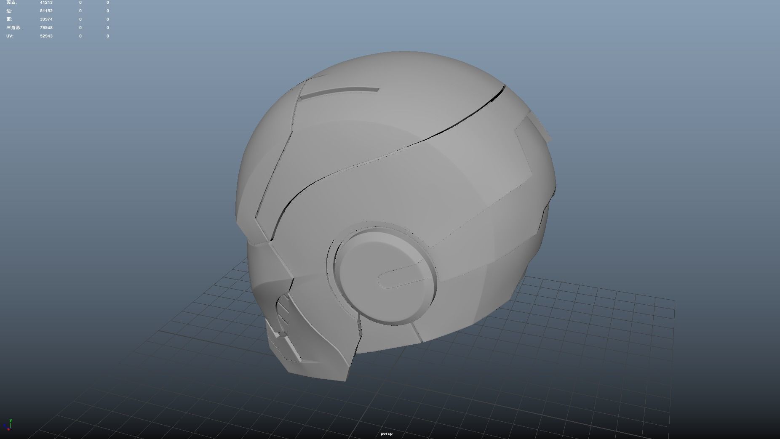Click the "persp" camera label
The height and width of the screenshot is (439, 780).
tap(386, 434)
